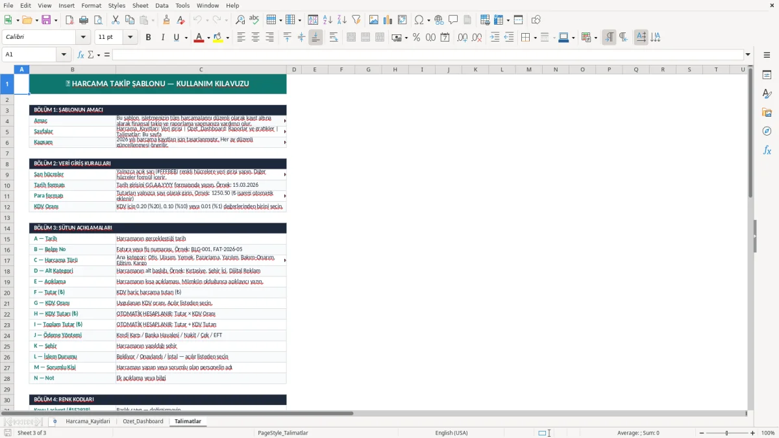Toggle Print Preview
Screen dimensions: 779x438
click(98, 20)
